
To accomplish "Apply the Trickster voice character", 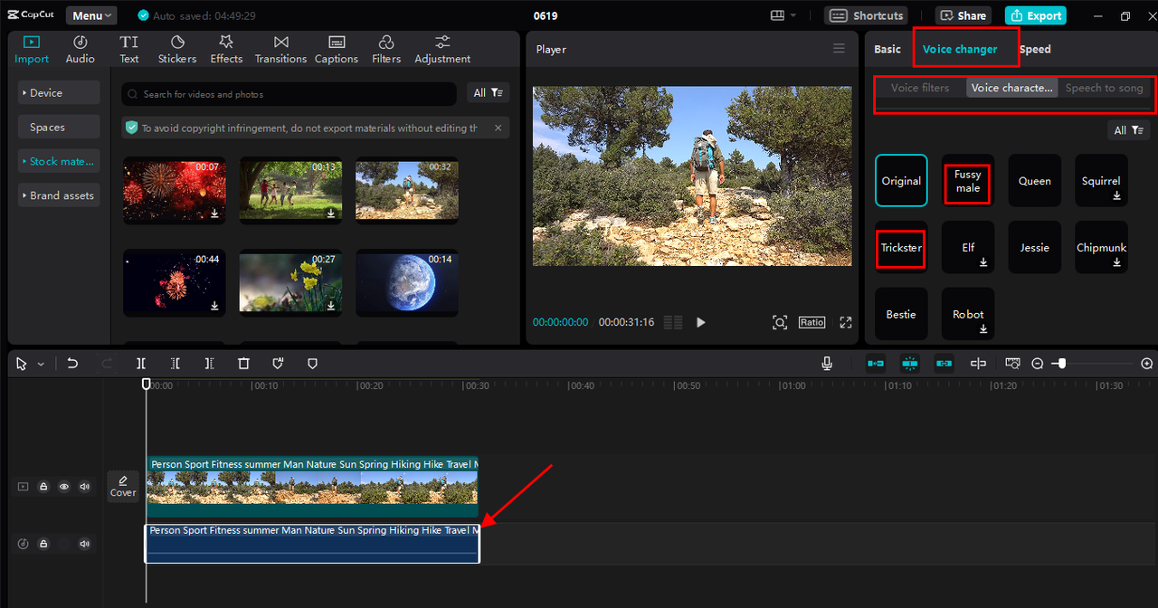I will point(901,247).
